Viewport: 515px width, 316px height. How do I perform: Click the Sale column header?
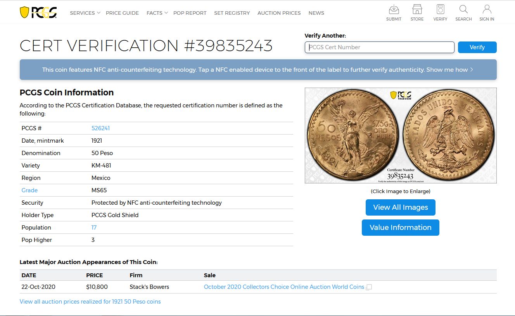210,275
